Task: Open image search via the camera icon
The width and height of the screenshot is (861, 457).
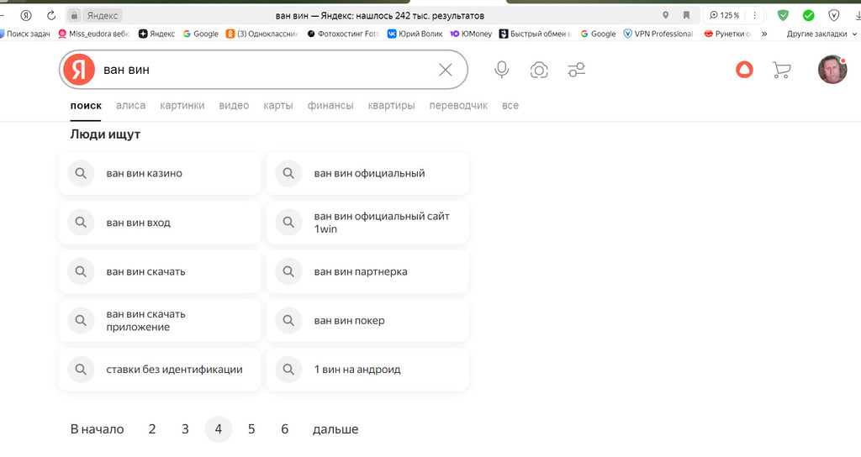Action: (539, 70)
